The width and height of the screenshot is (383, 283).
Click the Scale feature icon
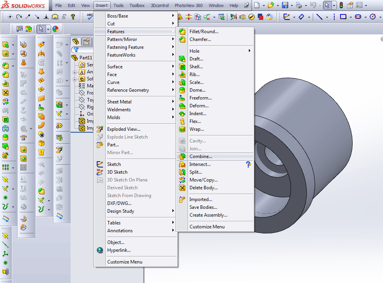(182, 82)
